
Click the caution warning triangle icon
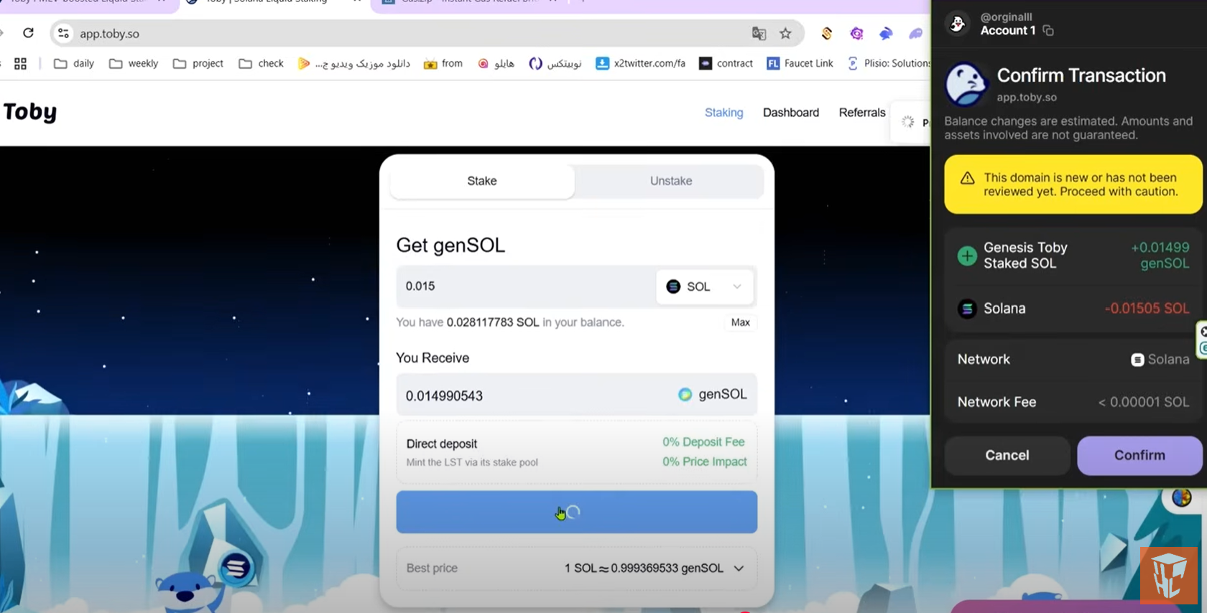(968, 178)
